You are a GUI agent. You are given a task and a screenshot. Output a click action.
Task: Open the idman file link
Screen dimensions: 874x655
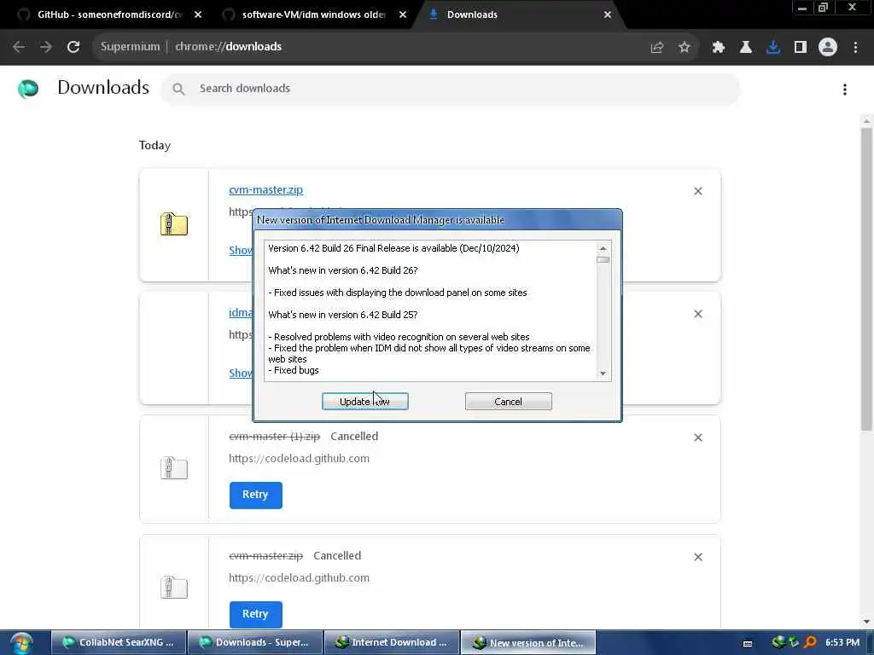[240, 313]
